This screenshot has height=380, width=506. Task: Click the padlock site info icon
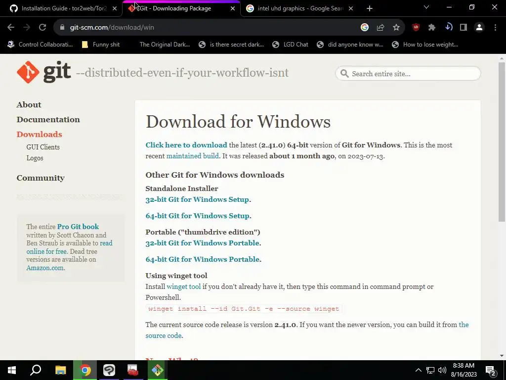[x=62, y=28]
